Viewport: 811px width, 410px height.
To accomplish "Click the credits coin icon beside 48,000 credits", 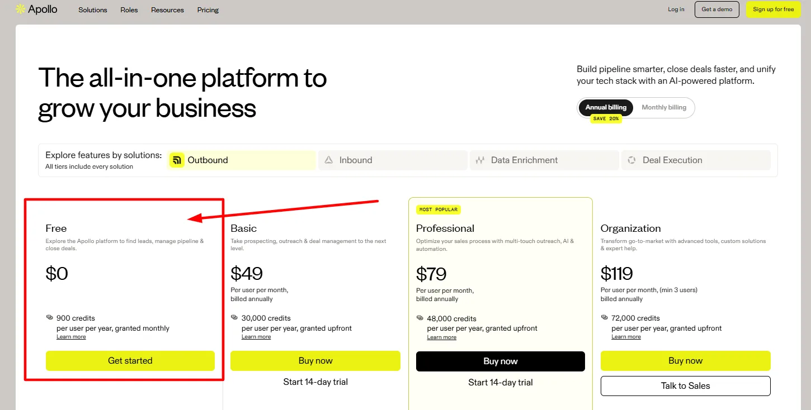I will click(x=420, y=318).
